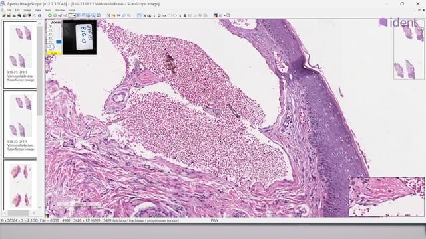Open the colorful Image Adjustments icon
This screenshot has height=239, width=426.
coord(216,15)
